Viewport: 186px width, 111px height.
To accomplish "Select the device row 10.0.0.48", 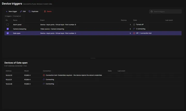I will [93, 84].
